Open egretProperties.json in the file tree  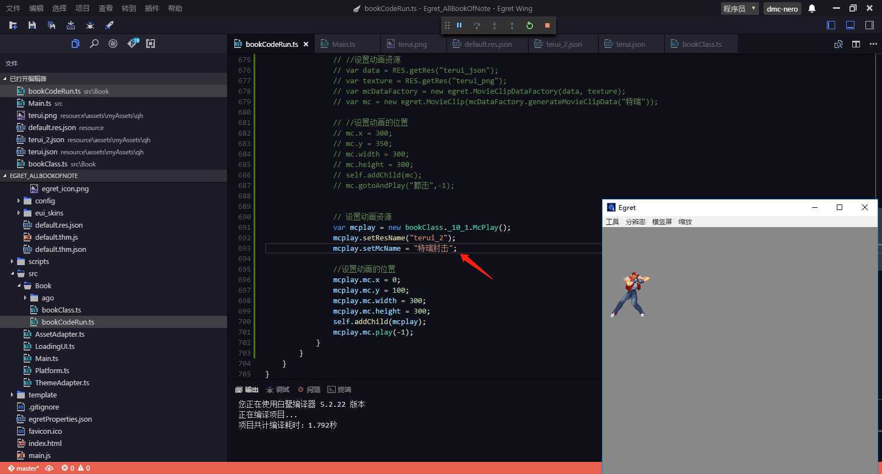tap(60, 419)
